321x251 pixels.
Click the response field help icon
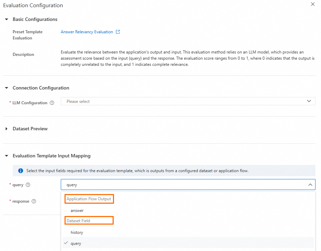point(34,201)
